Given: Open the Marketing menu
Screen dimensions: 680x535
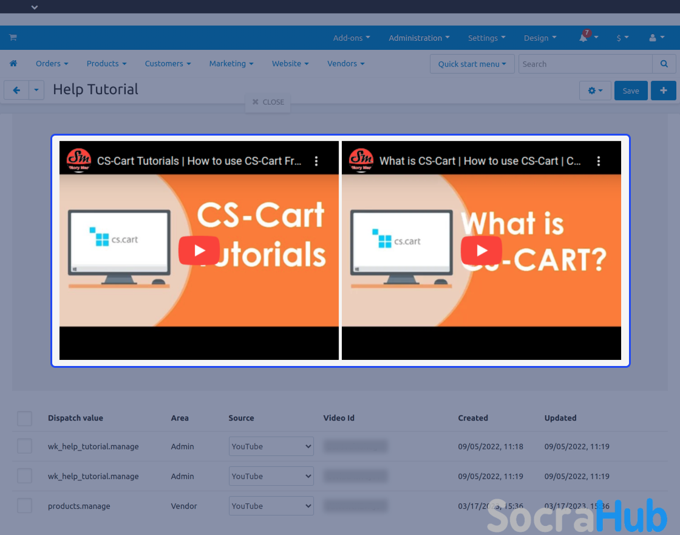Looking at the screenshot, I should (231, 63).
